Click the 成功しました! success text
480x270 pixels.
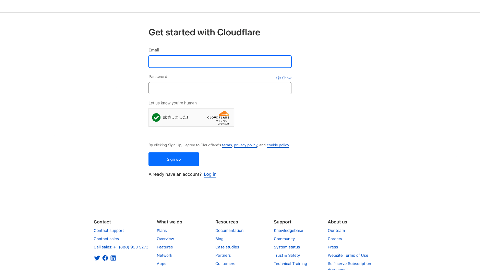[176, 118]
